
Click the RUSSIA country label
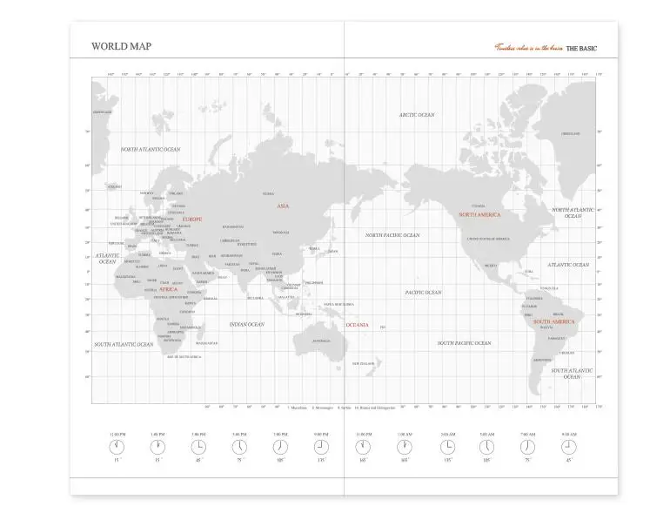click(268, 194)
